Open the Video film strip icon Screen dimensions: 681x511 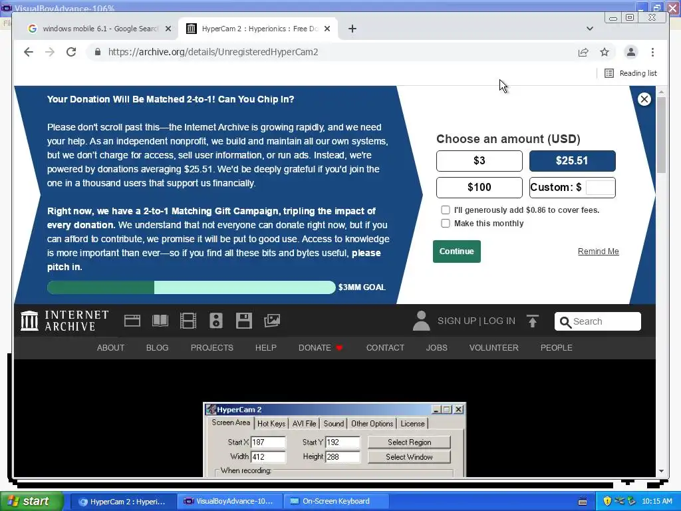coord(188,321)
